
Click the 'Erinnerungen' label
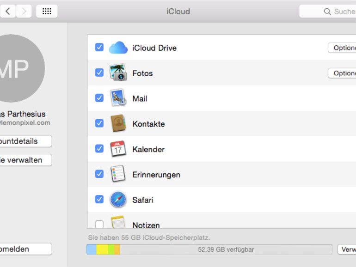156,175
